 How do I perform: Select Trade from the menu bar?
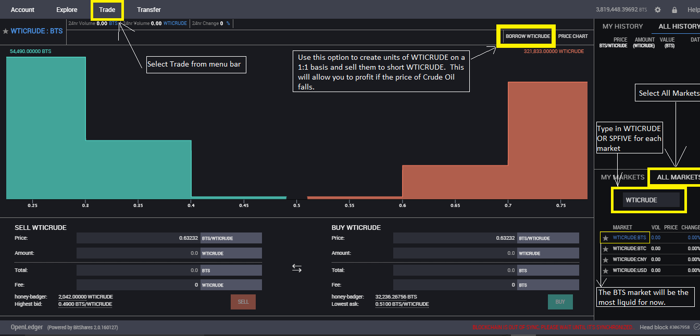click(107, 9)
